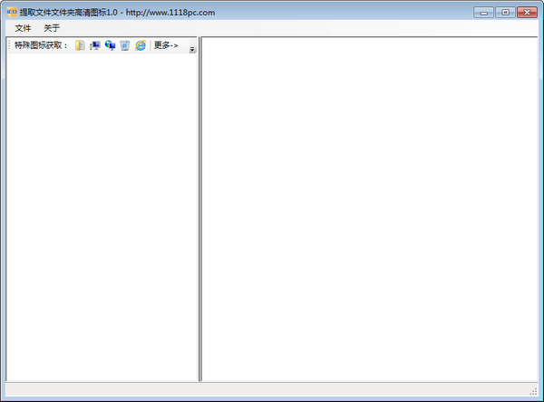Image resolution: width=544 pixels, height=402 pixels.
Task: Click the vertical splitter between the panels
Action: 199,209
